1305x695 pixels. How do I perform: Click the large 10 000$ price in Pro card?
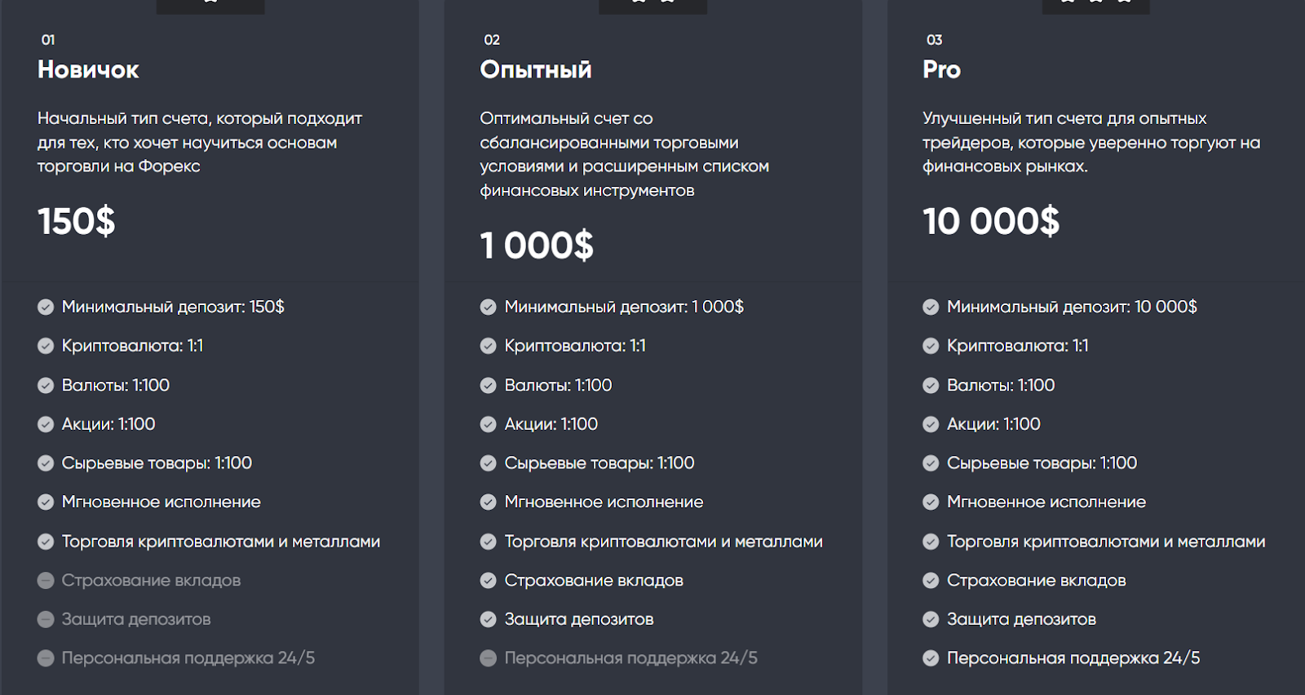coord(991,222)
